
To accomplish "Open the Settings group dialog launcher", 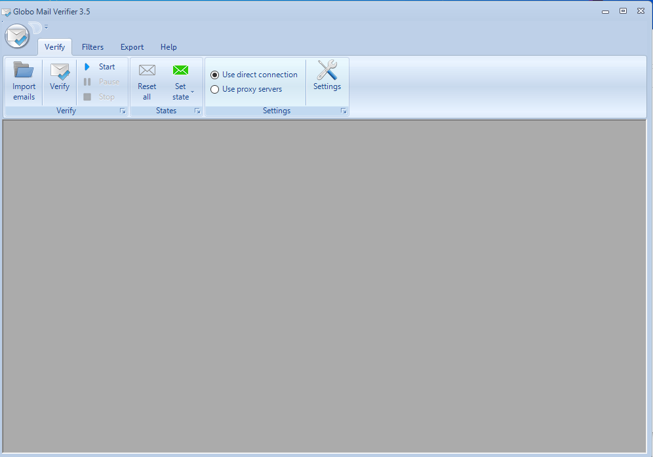I will point(344,111).
